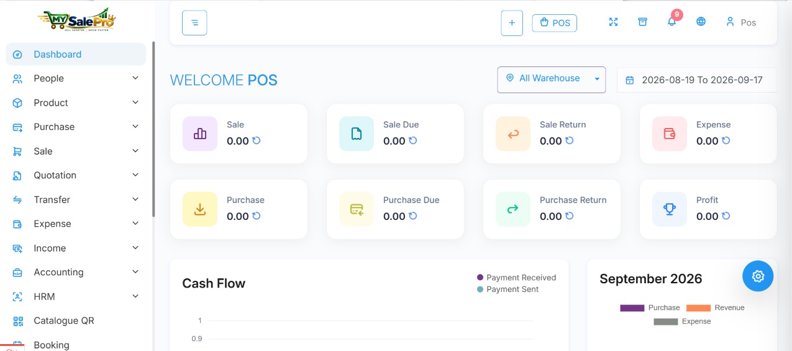Screen dimensions: 792x351
Task: Refresh the Purchase card value
Action: click(257, 216)
